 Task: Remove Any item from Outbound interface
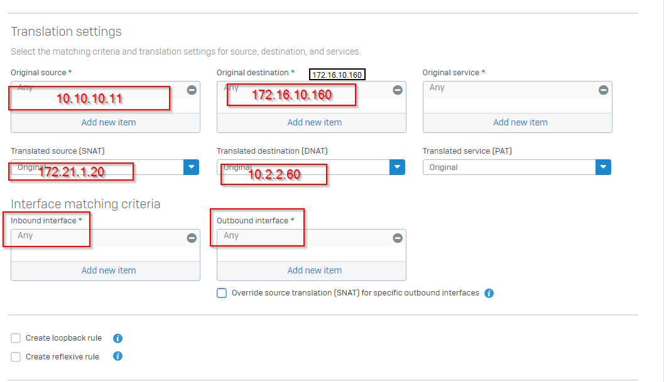coord(398,238)
